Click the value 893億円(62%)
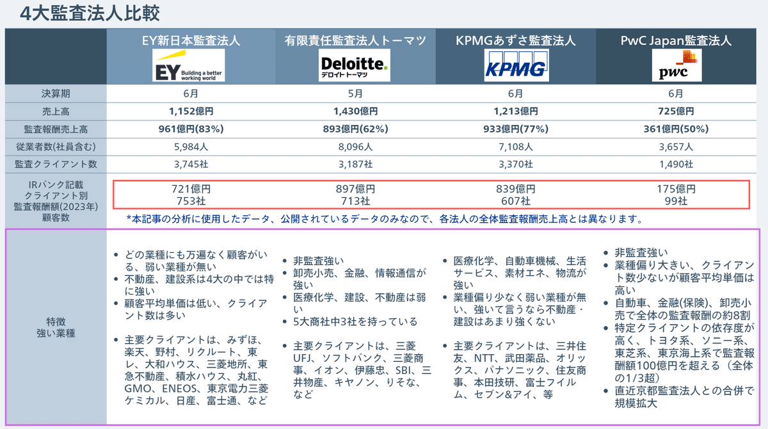The image size is (768, 429). 354,129
